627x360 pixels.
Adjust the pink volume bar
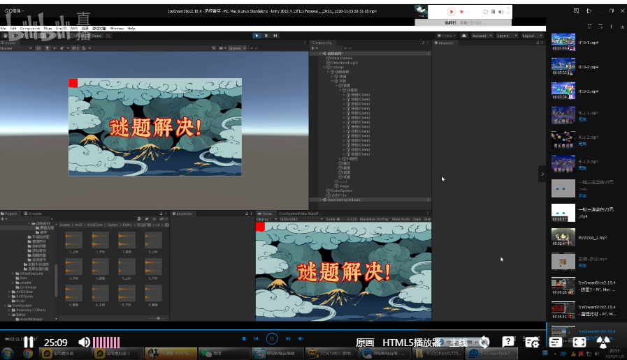(x=106, y=343)
